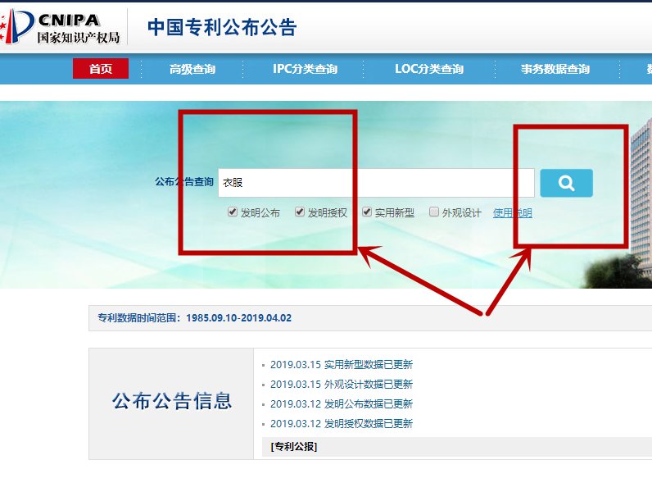Click the 使用说明 help link

(x=512, y=213)
